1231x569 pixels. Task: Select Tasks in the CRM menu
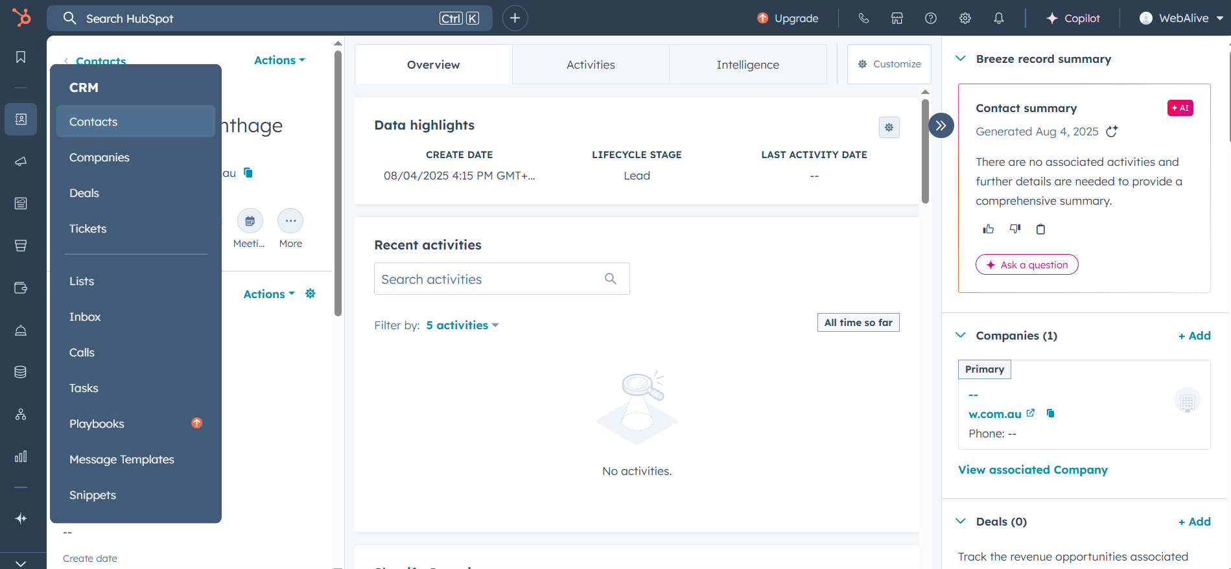pos(135,388)
